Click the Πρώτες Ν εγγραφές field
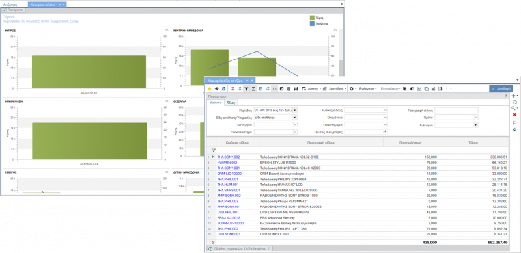Image resolution: width=521 pixels, height=253 pixels. click(366, 132)
